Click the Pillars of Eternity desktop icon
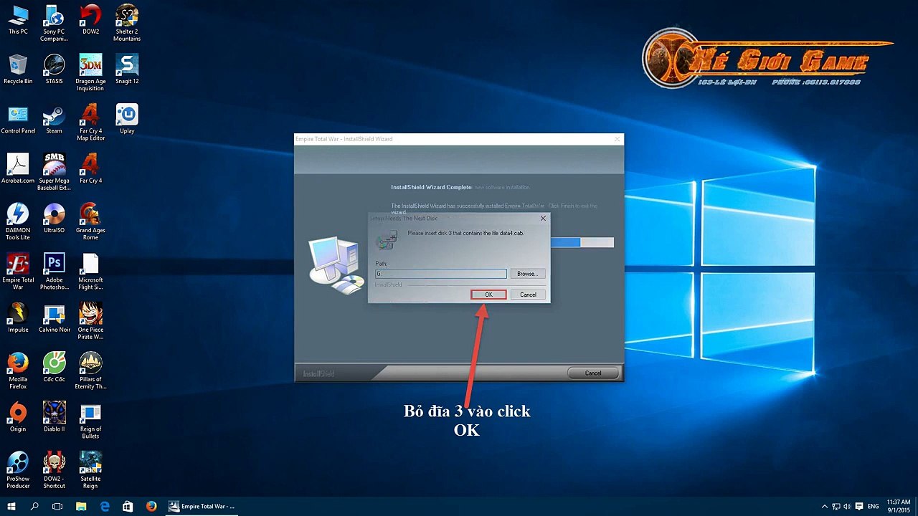The height and width of the screenshot is (516, 918). coord(90,371)
